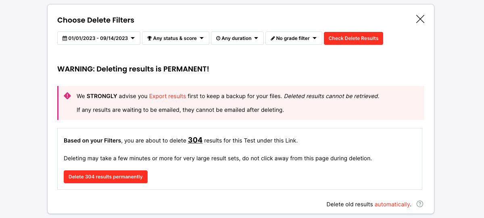Open the Any status & score filter
This screenshot has height=218, width=484.
click(175, 38)
